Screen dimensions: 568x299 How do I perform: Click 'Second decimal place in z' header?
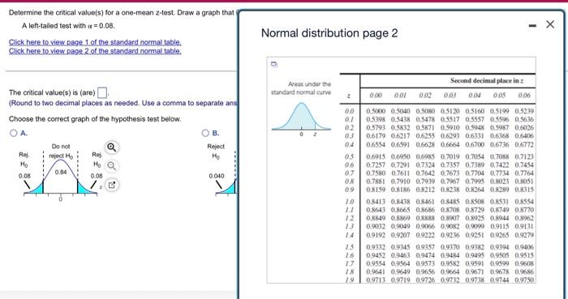coord(487,81)
